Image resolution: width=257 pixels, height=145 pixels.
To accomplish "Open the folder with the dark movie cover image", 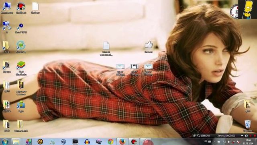I will (x=21, y=88).
